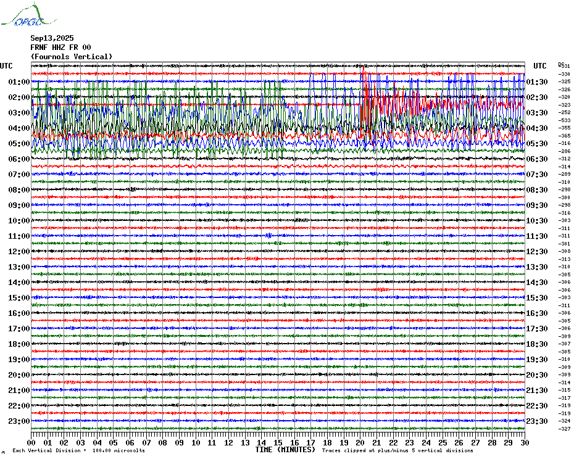This screenshot has width=574, height=459.
Task: Select the 18:00 hour label
Action: [x=19, y=344]
